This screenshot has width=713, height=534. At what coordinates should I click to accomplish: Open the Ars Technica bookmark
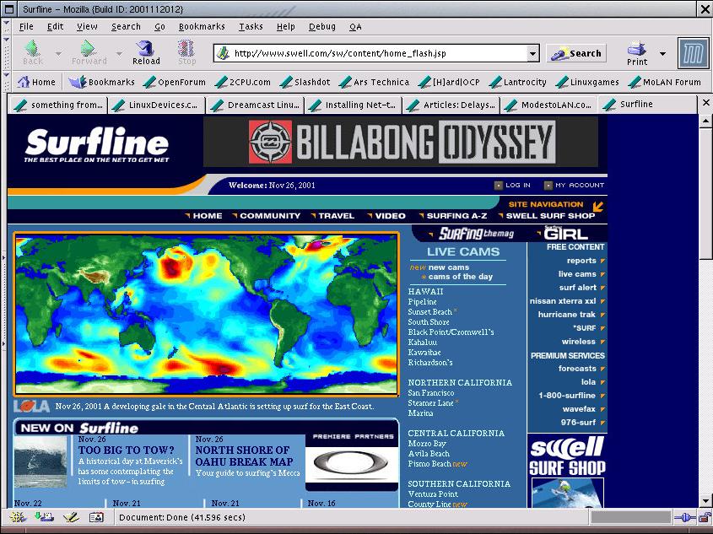pos(375,82)
